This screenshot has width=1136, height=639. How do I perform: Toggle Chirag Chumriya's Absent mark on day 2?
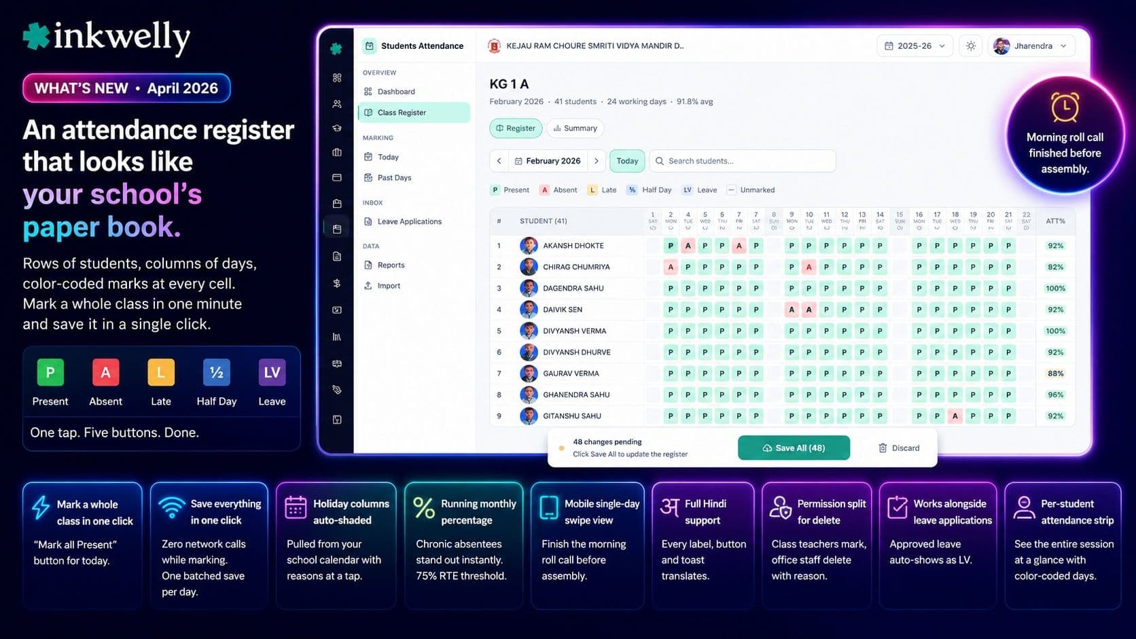tap(671, 267)
